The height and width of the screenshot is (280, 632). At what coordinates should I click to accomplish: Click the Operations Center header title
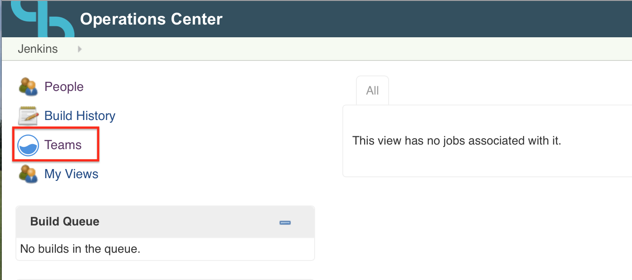pos(151,19)
